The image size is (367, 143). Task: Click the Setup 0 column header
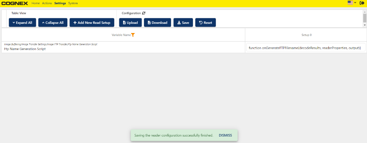[306, 35]
